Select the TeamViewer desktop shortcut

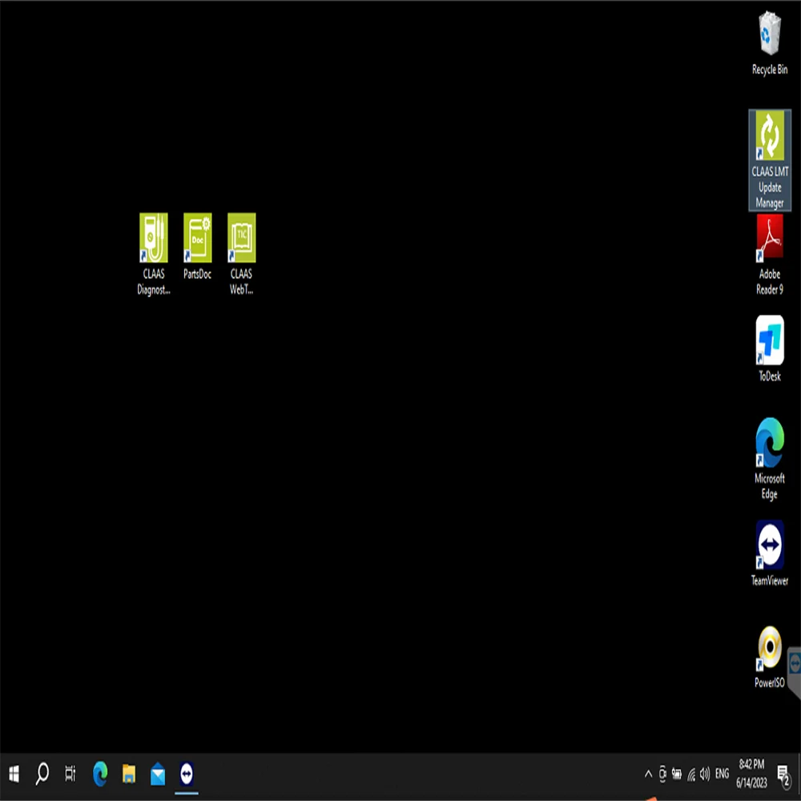769,553
